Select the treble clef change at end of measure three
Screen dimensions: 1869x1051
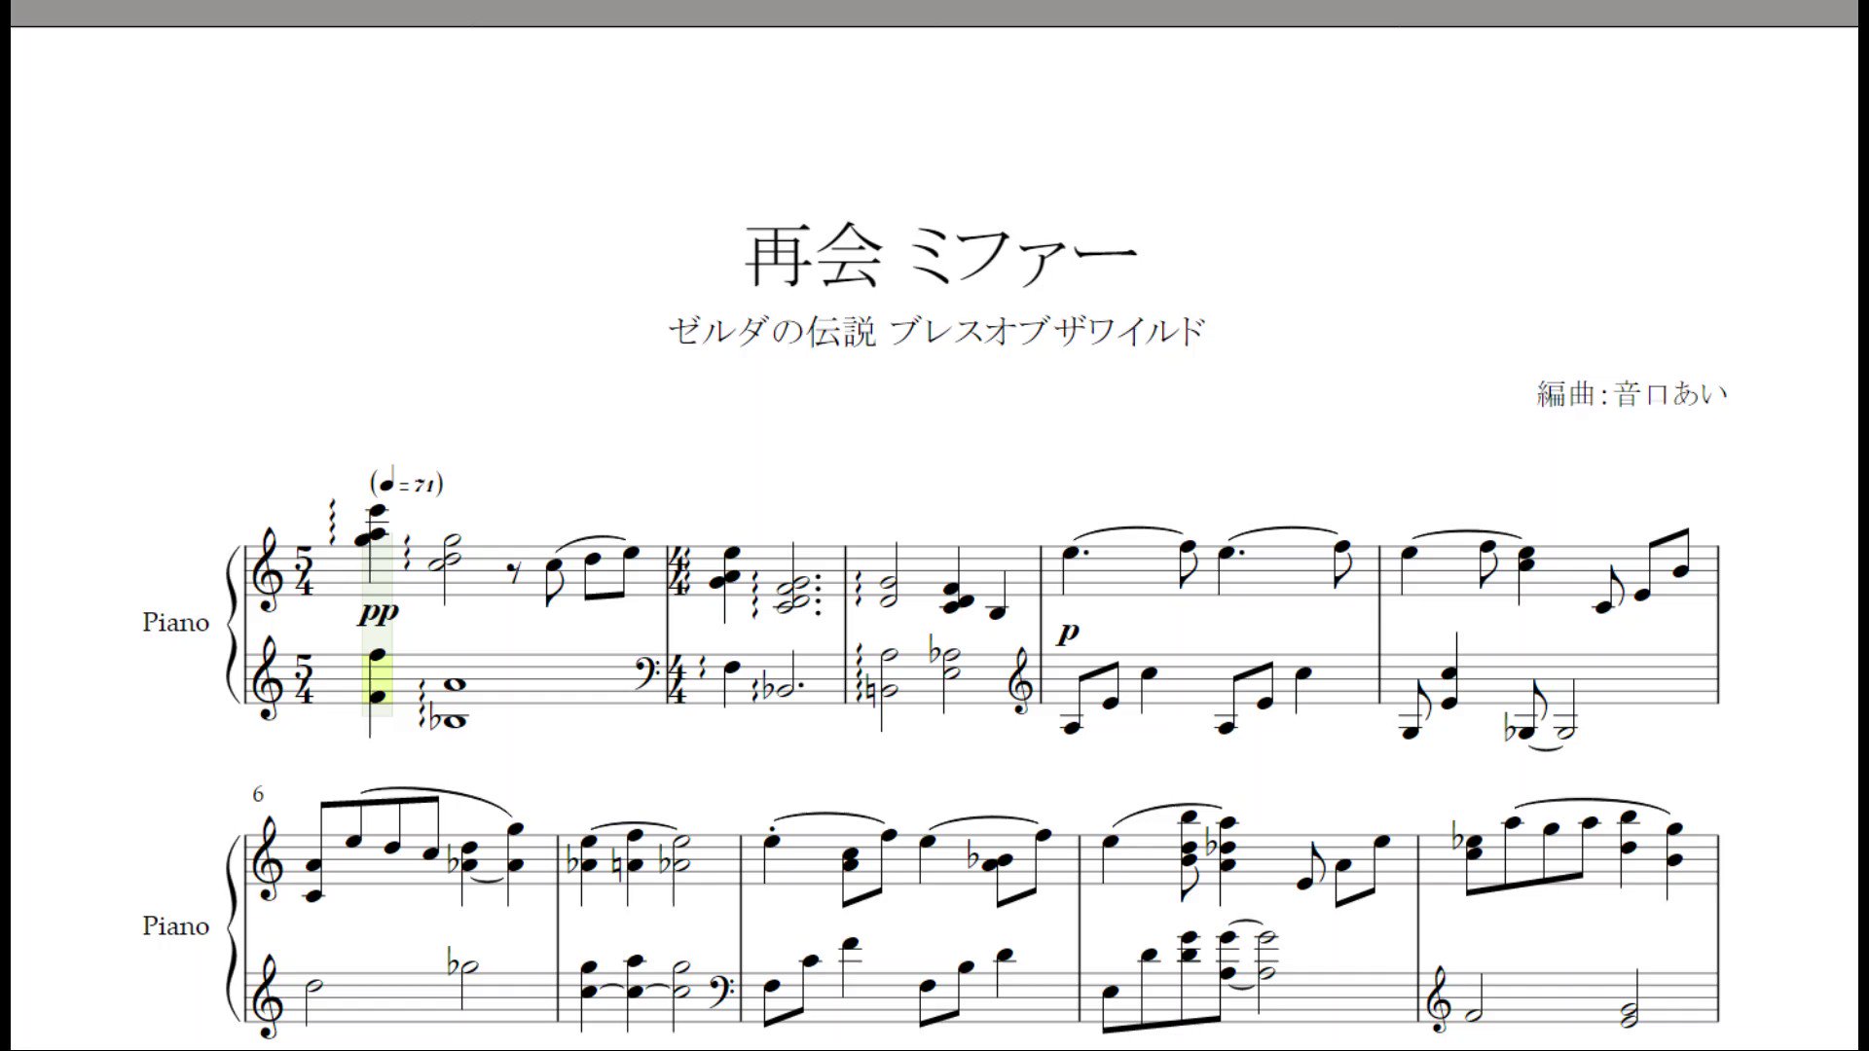tap(1020, 682)
